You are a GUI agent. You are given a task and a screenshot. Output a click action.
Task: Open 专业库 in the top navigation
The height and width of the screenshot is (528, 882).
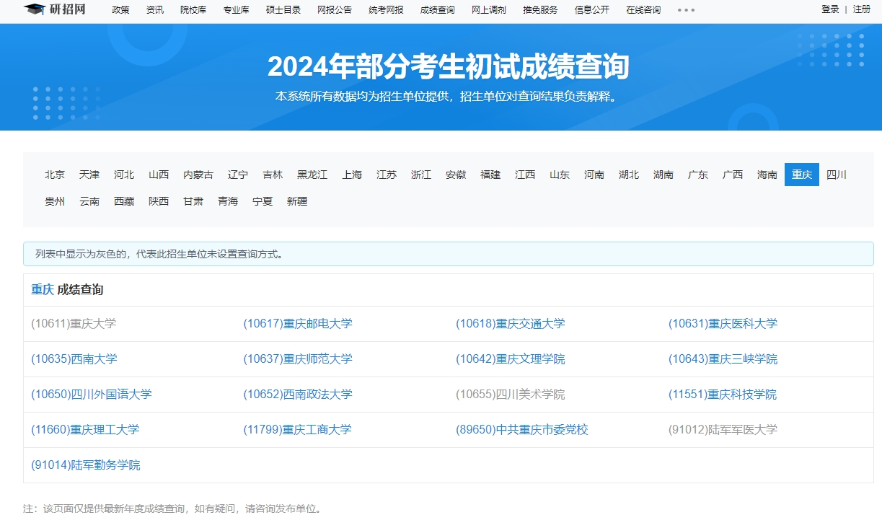click(236, 10)
